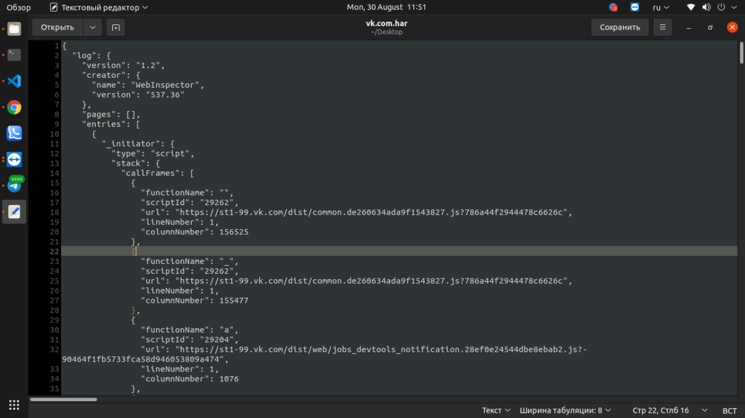Click the "scriptId": "29204" text

(190, 340)
